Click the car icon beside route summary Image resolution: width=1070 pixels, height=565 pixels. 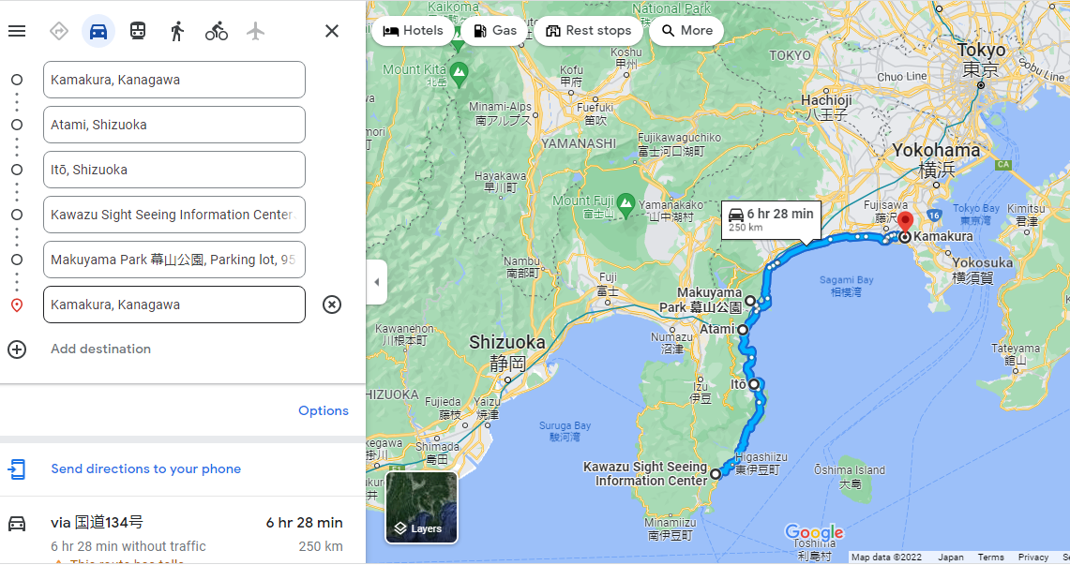(x=17, y=524)
